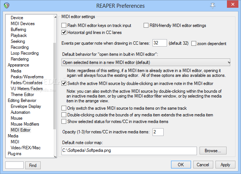The height and width of the screenshot is (174, 241).
Task: Select Seeking in the sidebar list
Action: [18, 41]
